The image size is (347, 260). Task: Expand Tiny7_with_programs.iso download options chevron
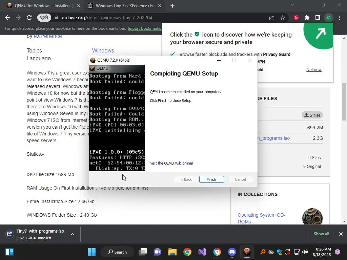click(73, 234)
